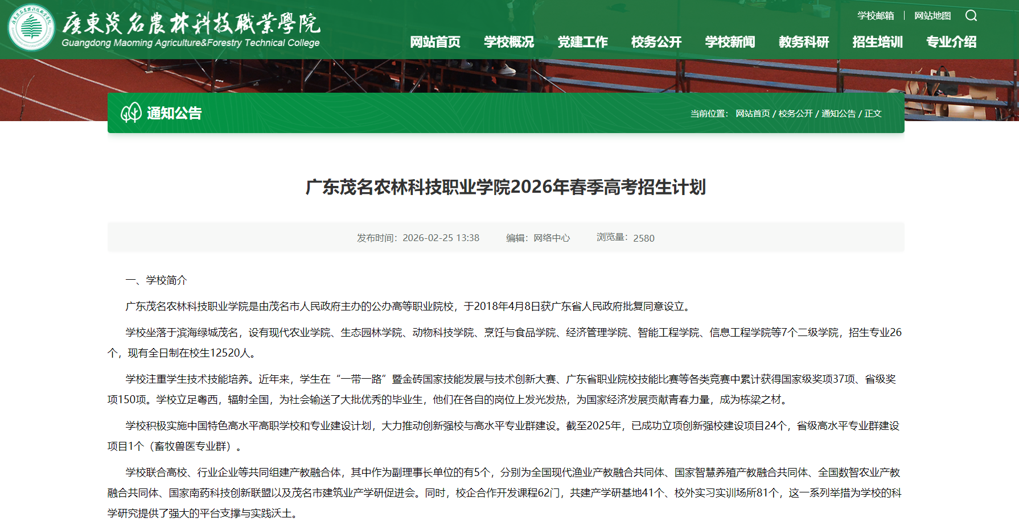Click the leaf icon beside 通知公告
This screenshot has height=522, width=1019.
(131, 113)
